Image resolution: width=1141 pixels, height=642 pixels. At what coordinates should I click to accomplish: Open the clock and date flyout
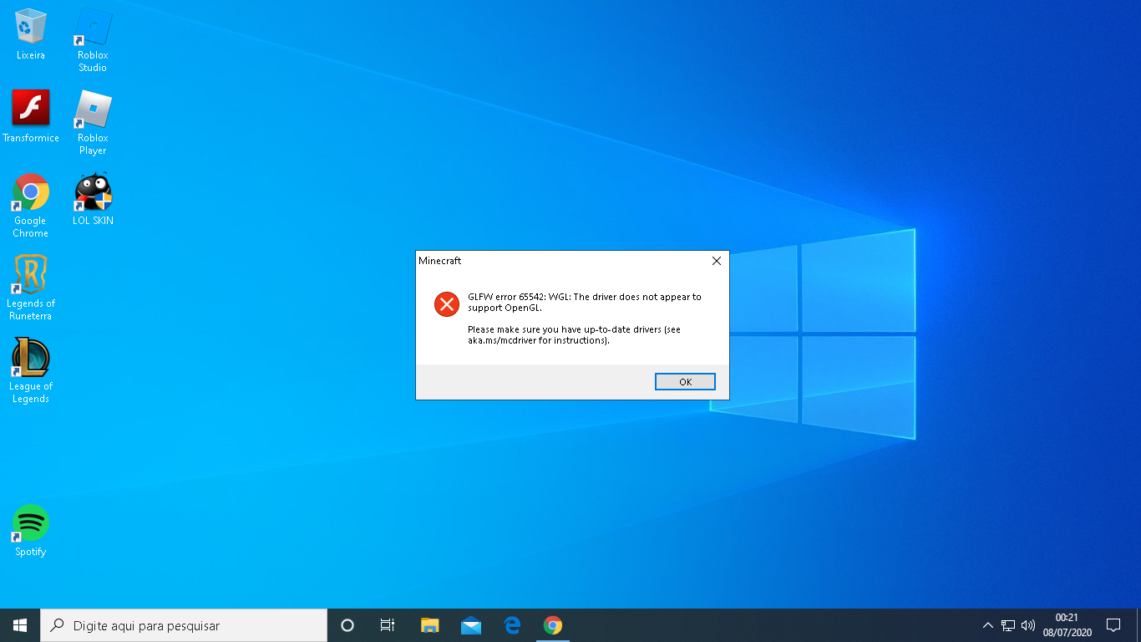[x=1067, y=625]
